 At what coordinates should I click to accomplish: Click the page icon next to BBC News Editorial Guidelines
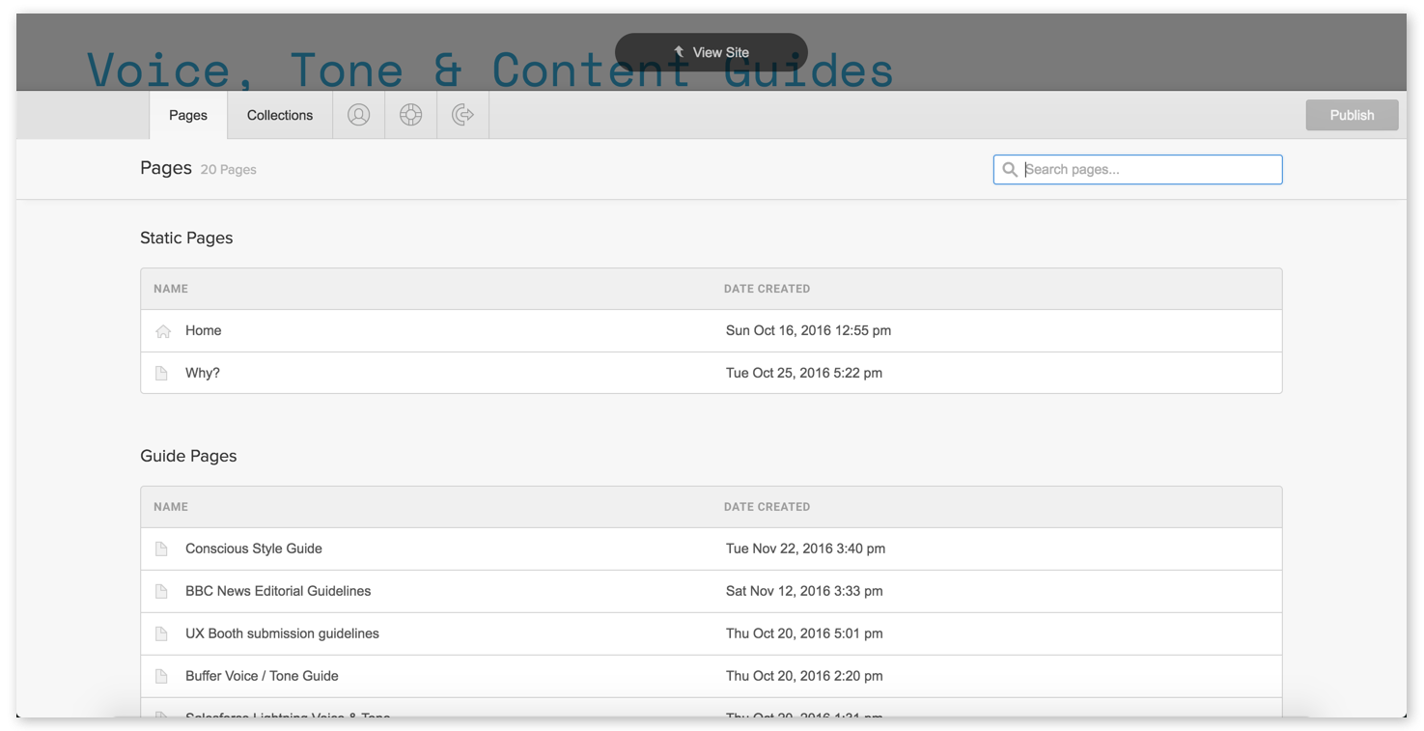(161, 590)
